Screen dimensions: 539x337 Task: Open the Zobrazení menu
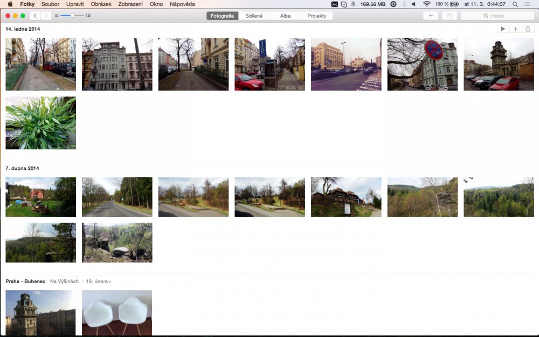click(x=133, y=4)
